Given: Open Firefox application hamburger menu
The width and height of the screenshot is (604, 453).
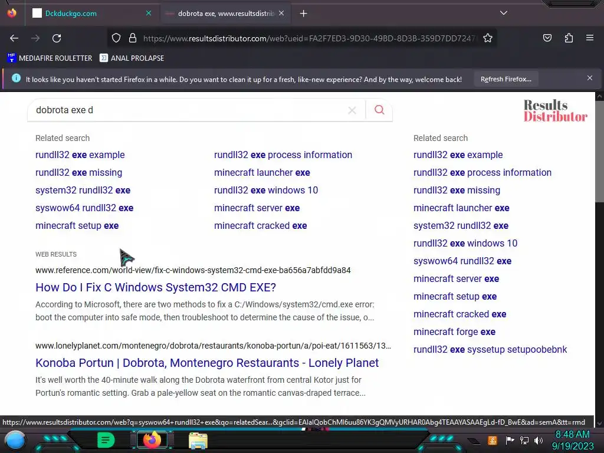Looking at the screenshot, I should click(x=590, y=38).
